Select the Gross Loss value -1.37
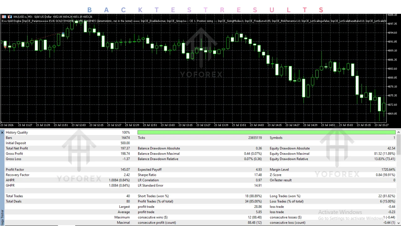The height and width of the screenshot is (226, 401). point(126,159)
